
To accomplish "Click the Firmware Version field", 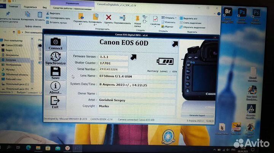I will click(113, 57).
